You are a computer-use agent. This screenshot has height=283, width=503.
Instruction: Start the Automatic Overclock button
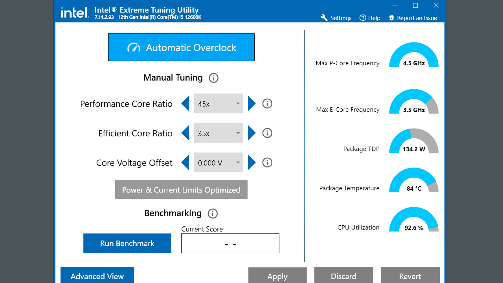point(181,47)
